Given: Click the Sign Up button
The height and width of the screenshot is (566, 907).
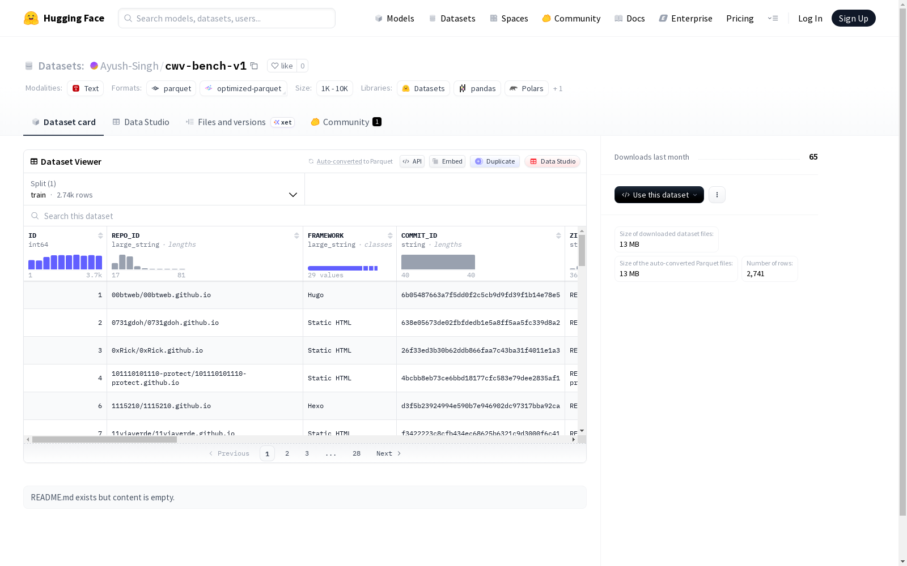Looking at the screenshot, I should (x=854, y=18).
